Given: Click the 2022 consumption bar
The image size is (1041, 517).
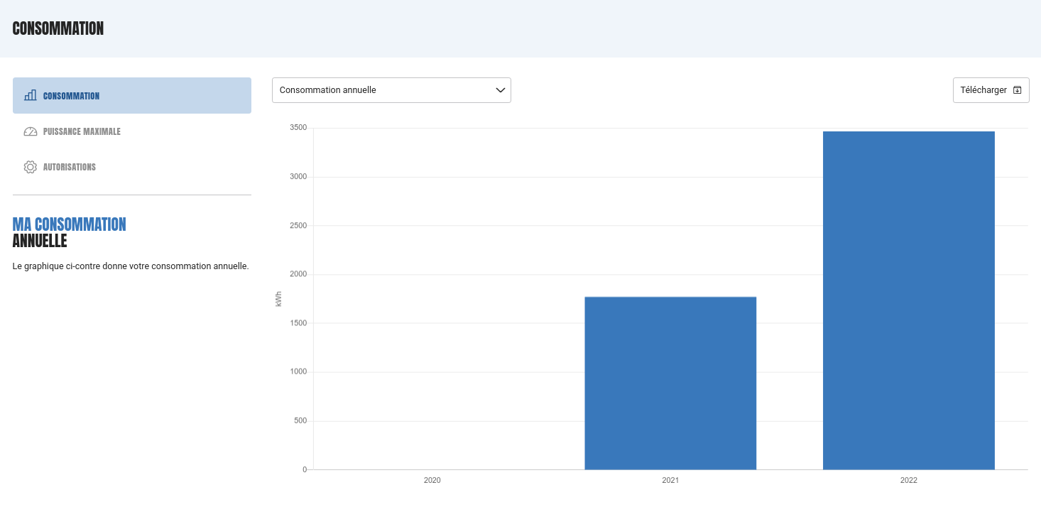Looking at the screenshot, I should pyautogui.click(x=909, y=300).
